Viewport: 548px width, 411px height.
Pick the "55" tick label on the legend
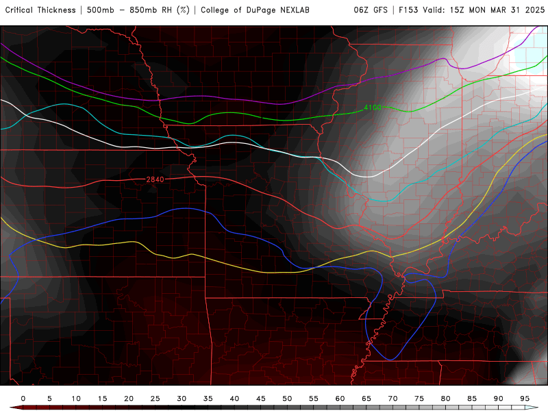coord(314,399)
